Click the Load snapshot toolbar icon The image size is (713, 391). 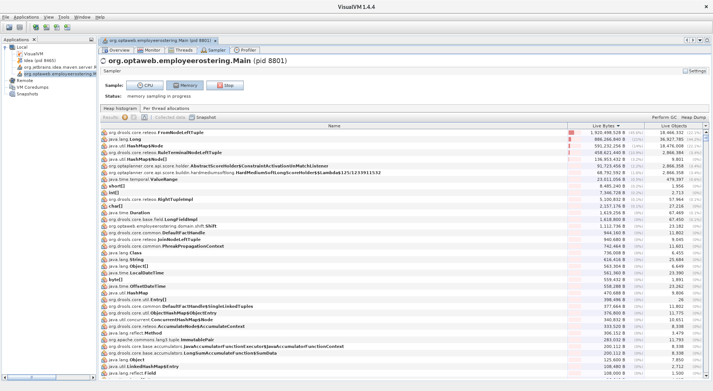[9, 27]
